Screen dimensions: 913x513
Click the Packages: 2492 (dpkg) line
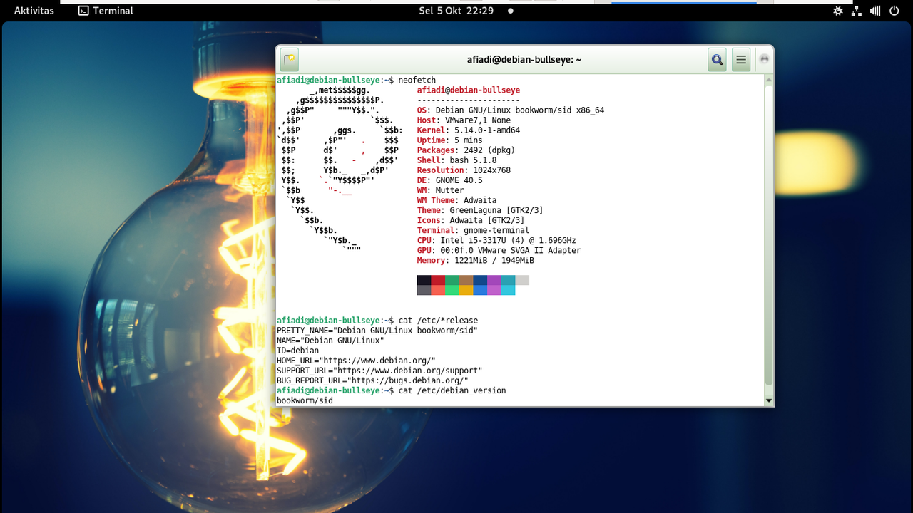[466, 150]
